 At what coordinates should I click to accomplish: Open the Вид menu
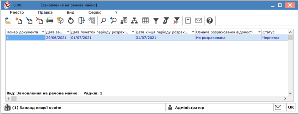tap(70, 13)
